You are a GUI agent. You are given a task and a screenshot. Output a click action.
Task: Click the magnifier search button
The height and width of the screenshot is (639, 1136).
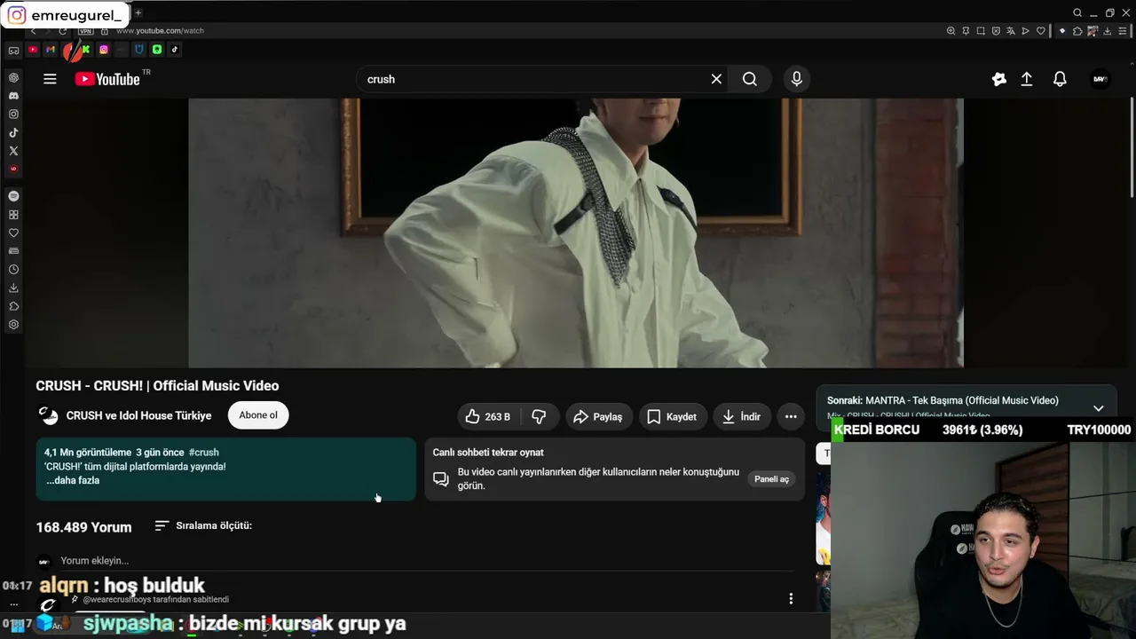pyautogui.click(x=750, y=79)
